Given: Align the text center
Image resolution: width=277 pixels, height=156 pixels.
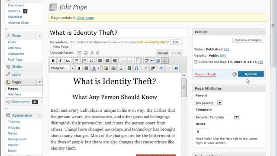Looking at the screenshot, I should pyautogui.click(x=107, y=61).
